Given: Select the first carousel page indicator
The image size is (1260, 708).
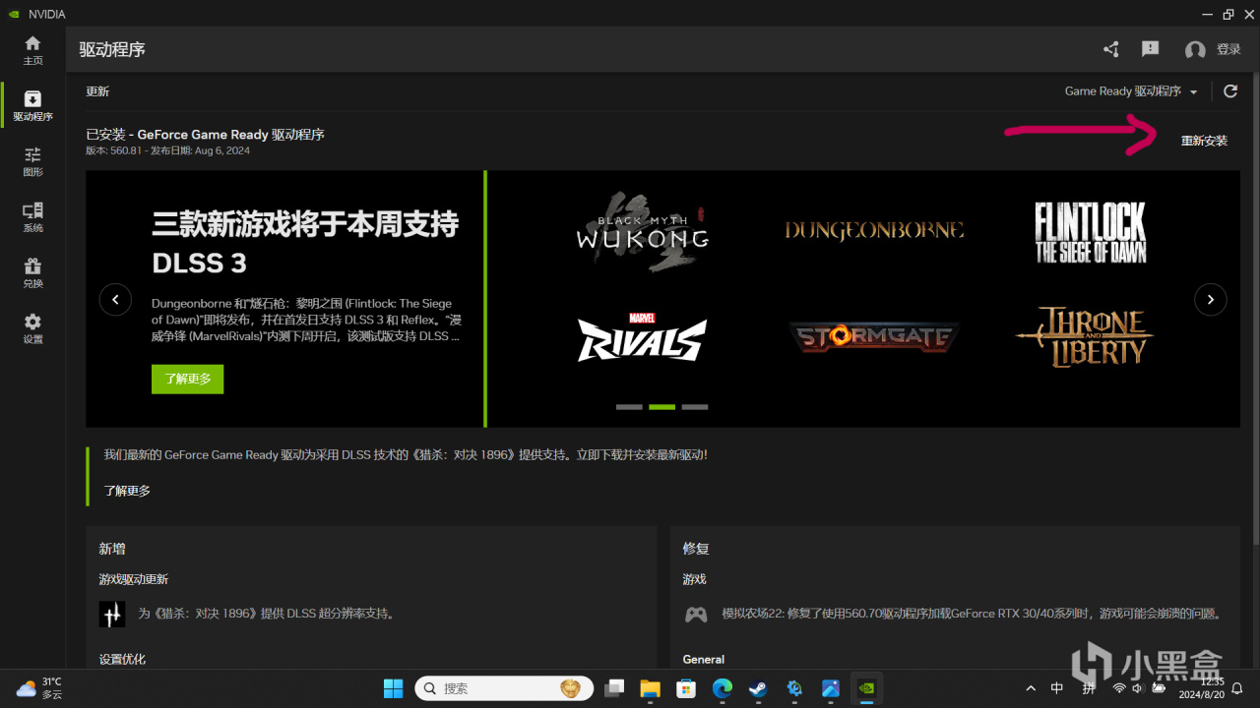Looking at the screenshot, I should [629, 406].
